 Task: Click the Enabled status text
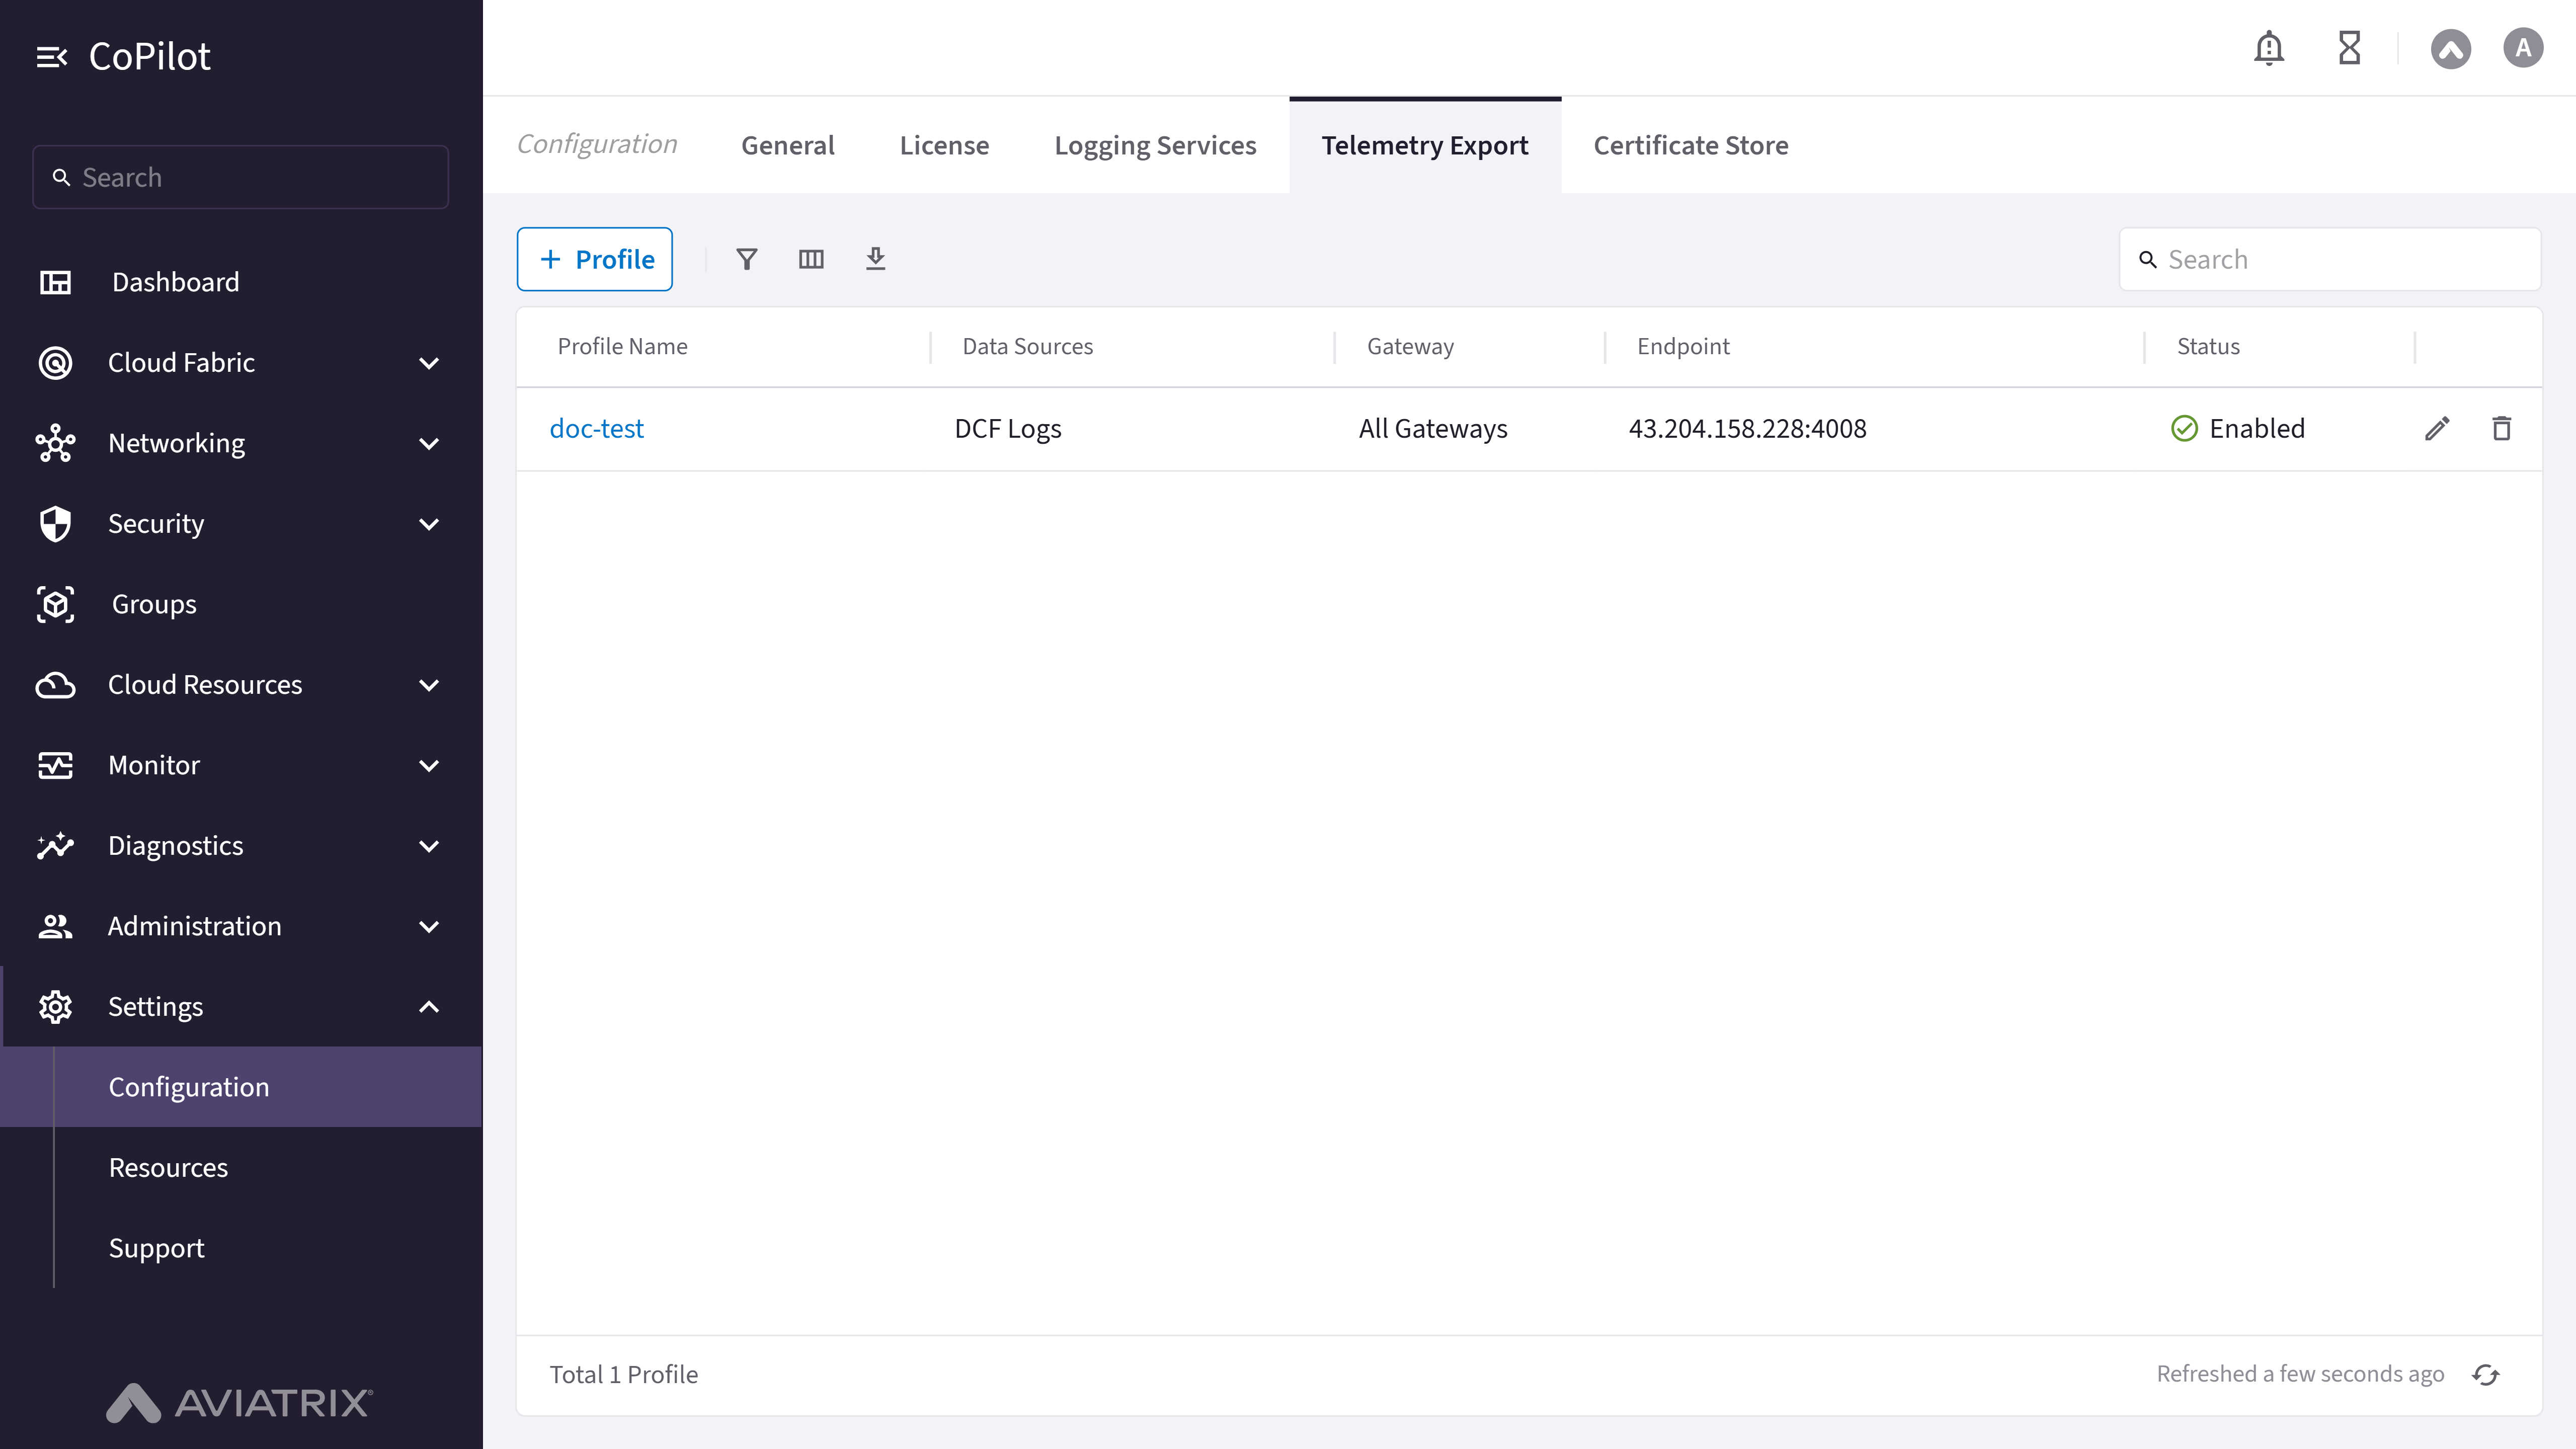(x=2257, y=429)
